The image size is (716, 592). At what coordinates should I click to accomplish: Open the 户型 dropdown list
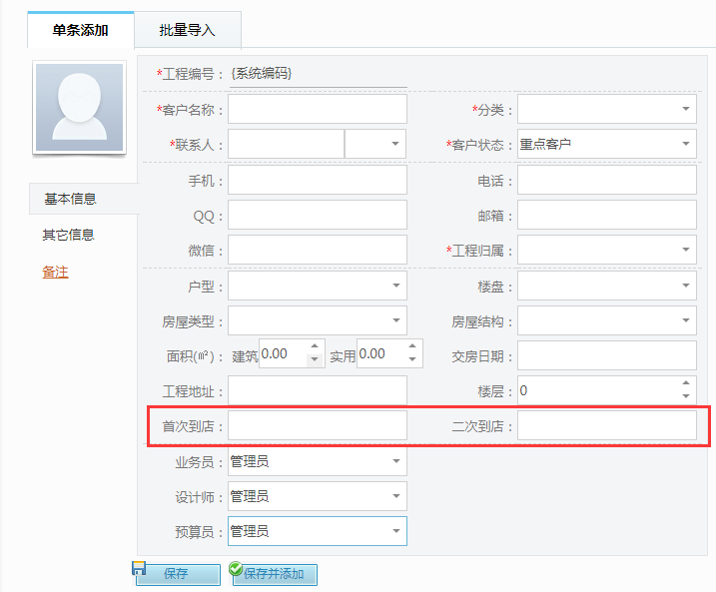(396, 287)
